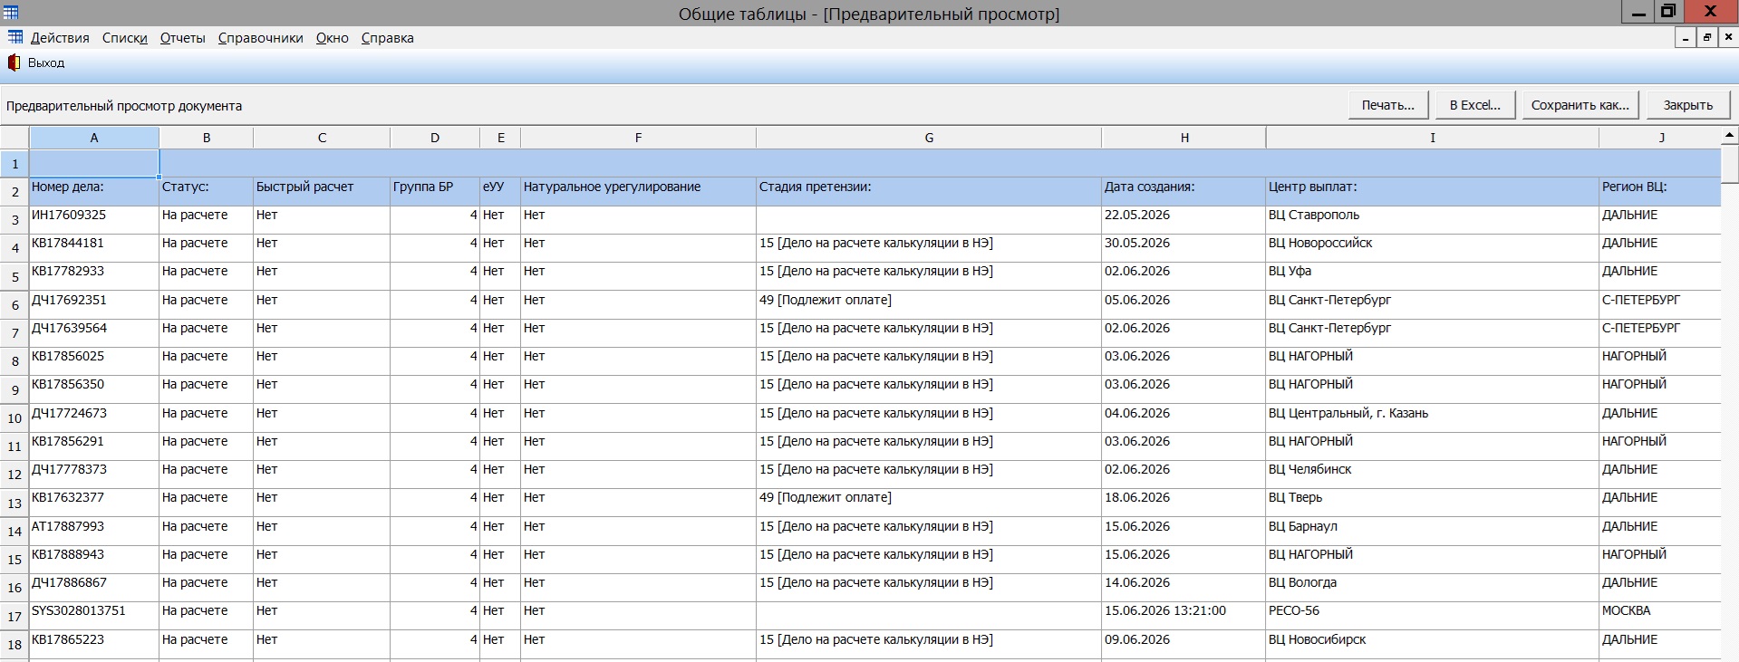The width and height of the screenshot is (1739, 662).
Task: Select column G header
Action: [x=929, y=138]
